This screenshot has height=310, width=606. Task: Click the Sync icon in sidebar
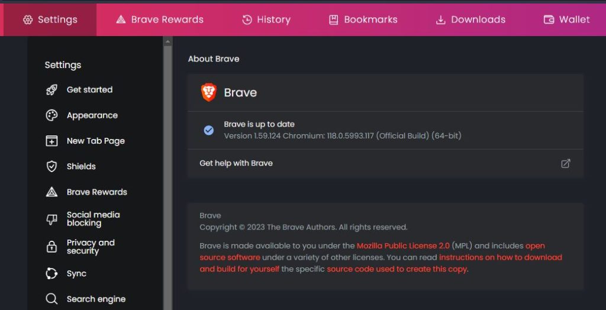click(x=52, y=273)
